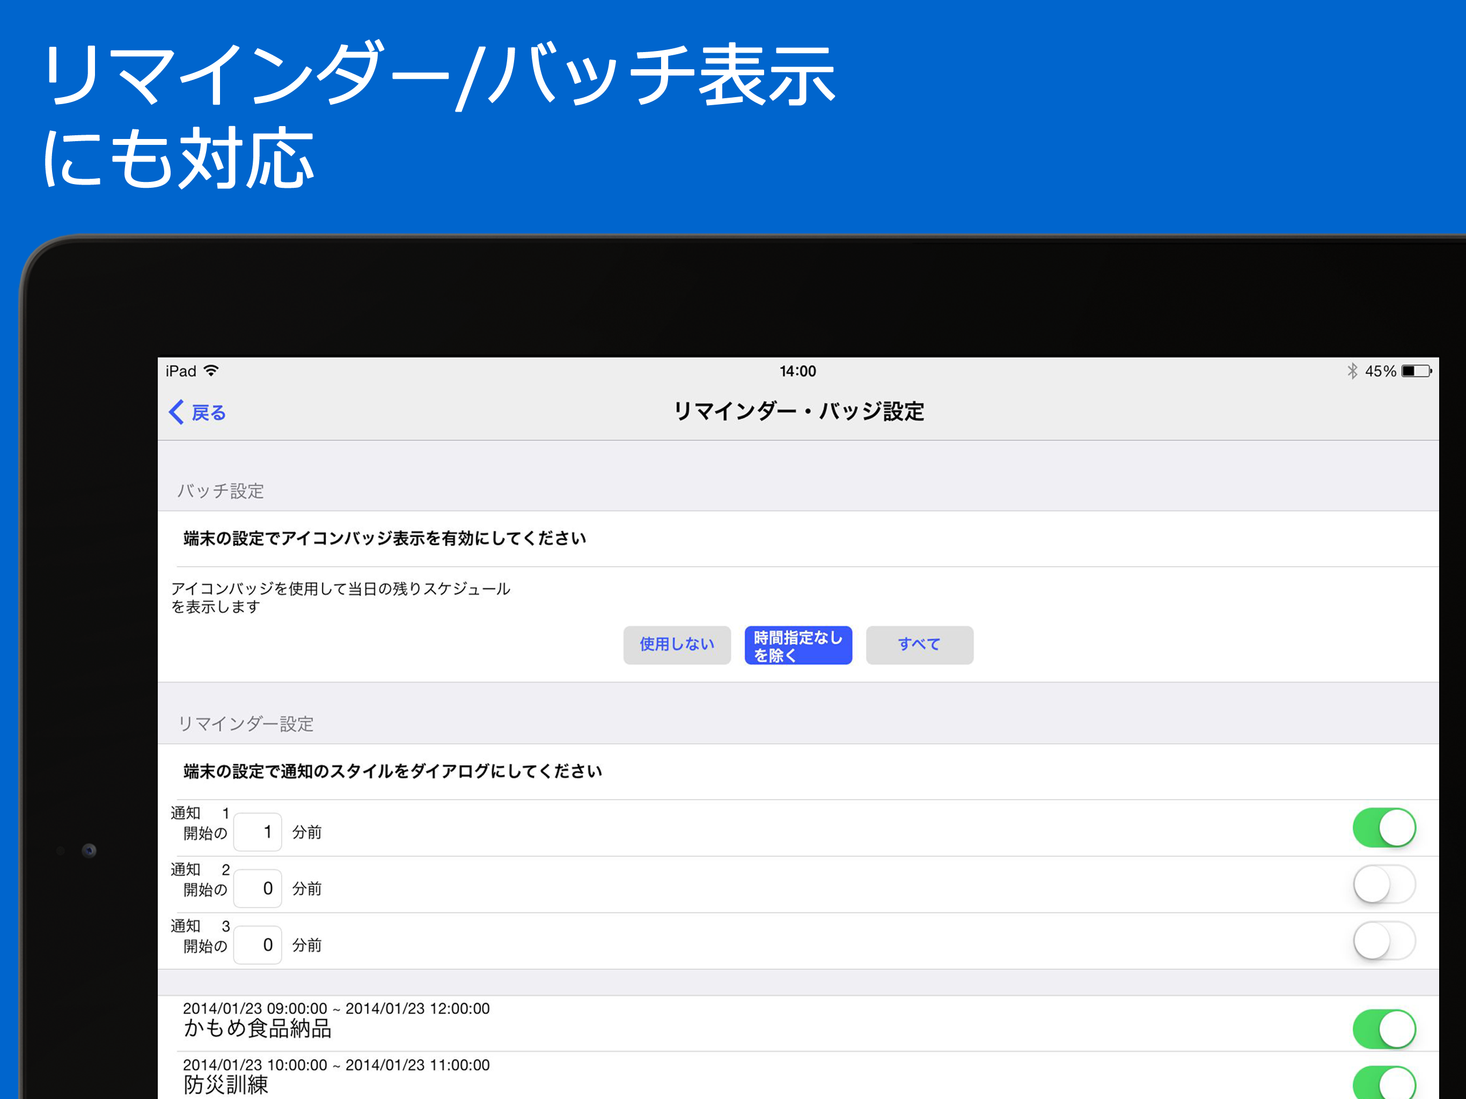The width and height of the screenshot is (1466, 1099).
Task: Tap the iPad carrier label
Action: [181, 371]
